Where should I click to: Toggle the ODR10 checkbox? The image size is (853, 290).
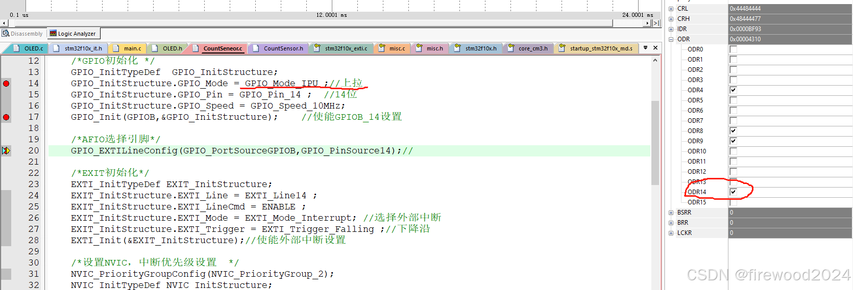tap(733, 151)
